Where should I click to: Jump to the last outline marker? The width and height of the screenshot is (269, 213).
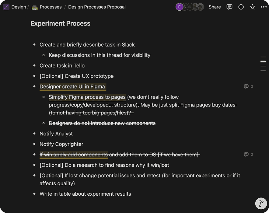coord(263,71)
